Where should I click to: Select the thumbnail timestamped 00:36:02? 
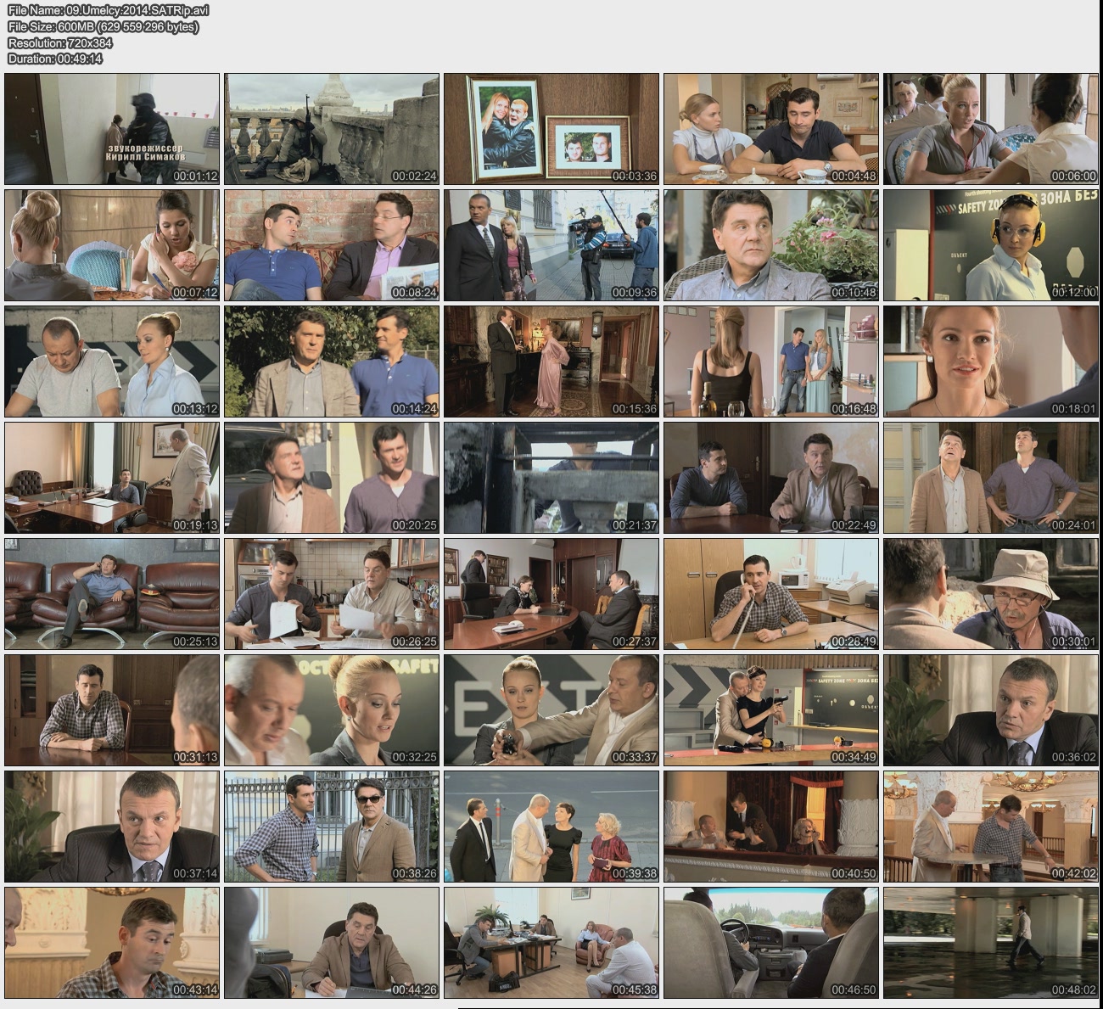991,710
